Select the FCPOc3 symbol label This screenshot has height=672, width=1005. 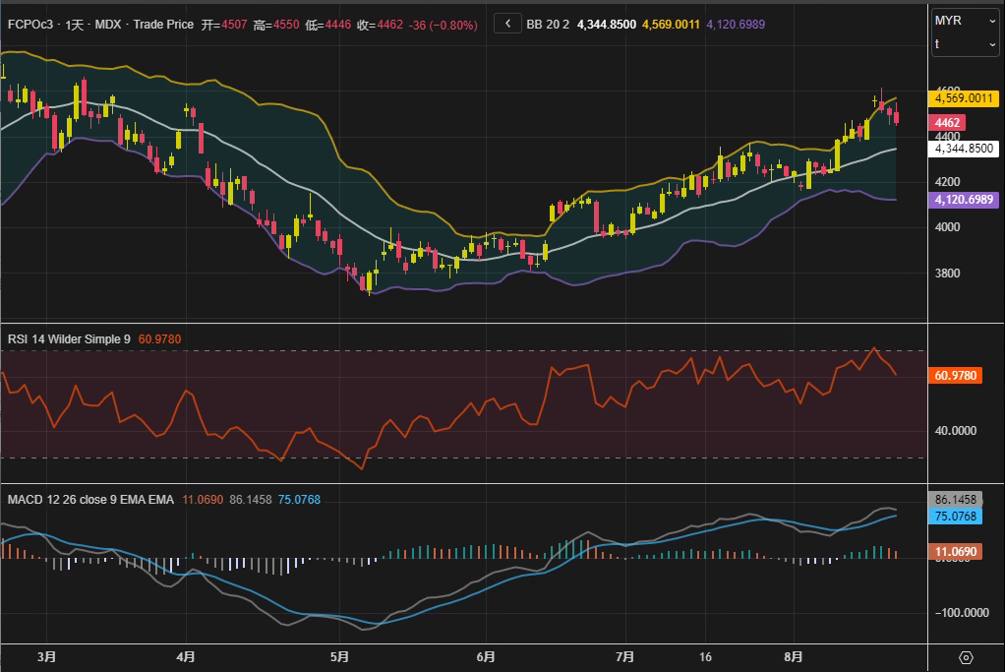[30, 25]
